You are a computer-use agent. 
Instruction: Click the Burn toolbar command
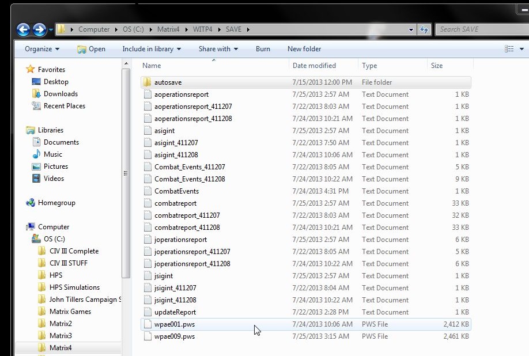click(263, 49)
